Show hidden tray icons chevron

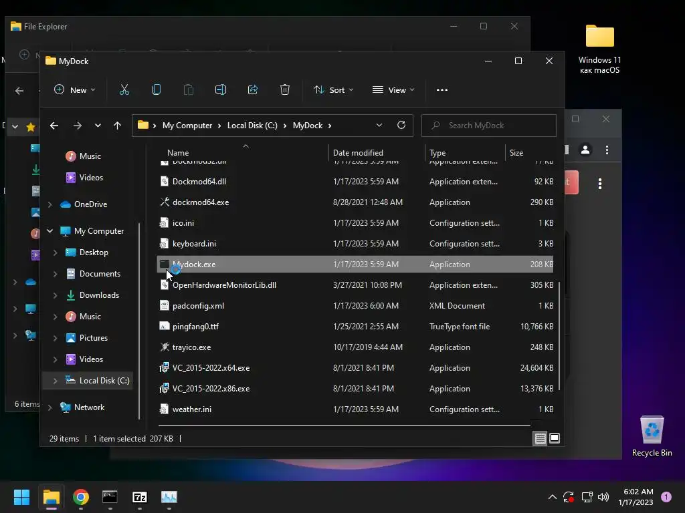(552, 497)
